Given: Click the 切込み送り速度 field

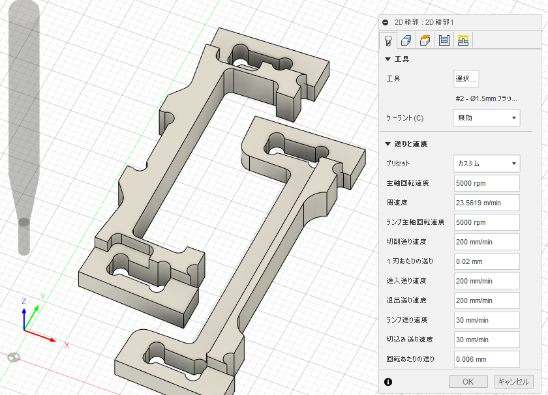Looking at the screenshot, I should coord(487,340).
